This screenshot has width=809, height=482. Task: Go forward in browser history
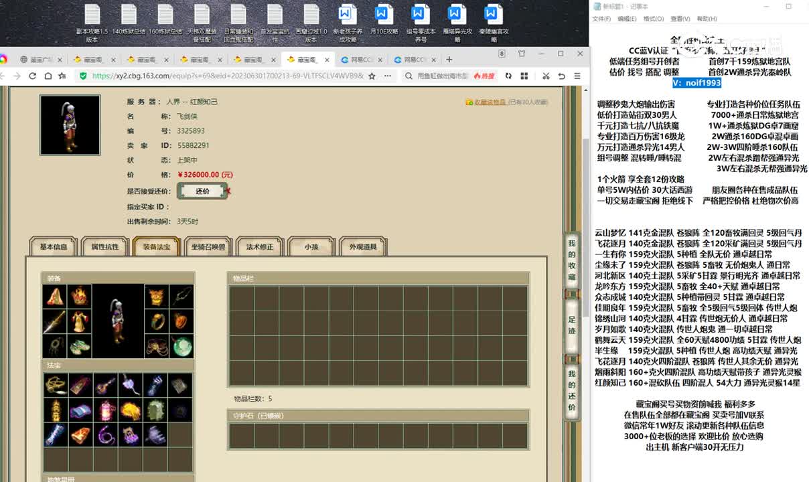point(17,76)
